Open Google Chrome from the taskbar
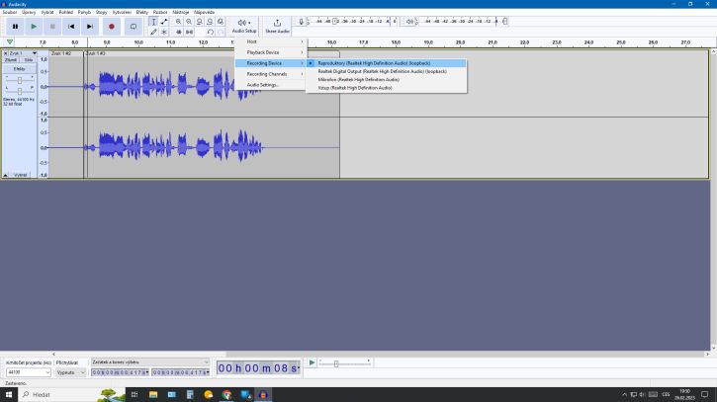The width and height of the screenshot is (717, 402). pos(226,394)
